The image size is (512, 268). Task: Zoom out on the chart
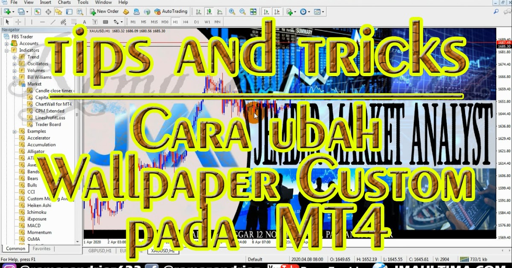(242, 11)
